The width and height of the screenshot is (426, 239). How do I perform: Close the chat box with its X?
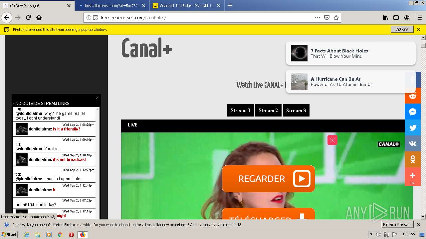(97, 98)
